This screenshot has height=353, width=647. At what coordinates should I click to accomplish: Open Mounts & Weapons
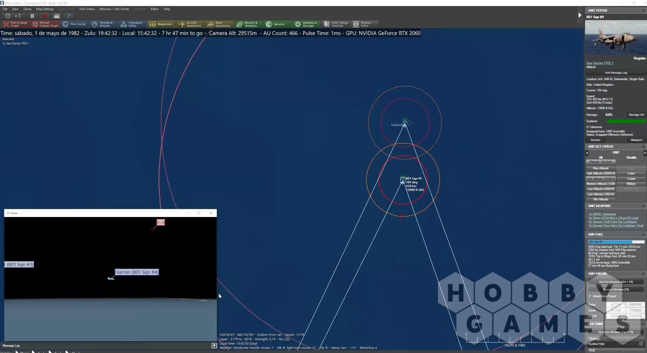coord(248,24)
